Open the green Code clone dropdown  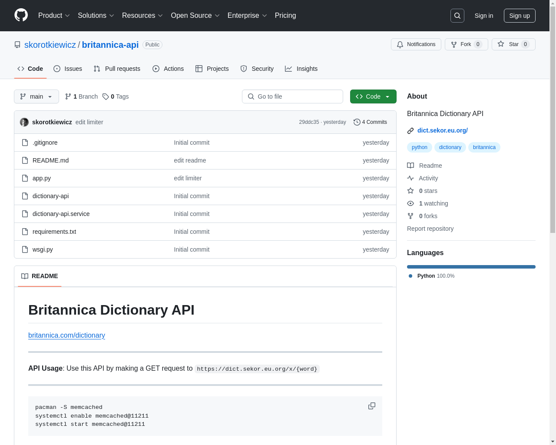[x=373, y=96]
